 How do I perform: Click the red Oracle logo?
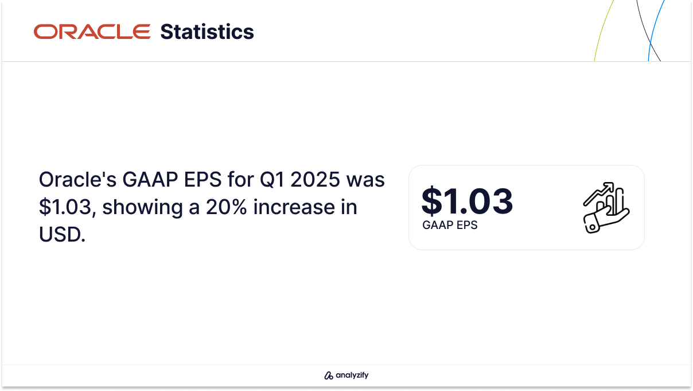point(92,31)
